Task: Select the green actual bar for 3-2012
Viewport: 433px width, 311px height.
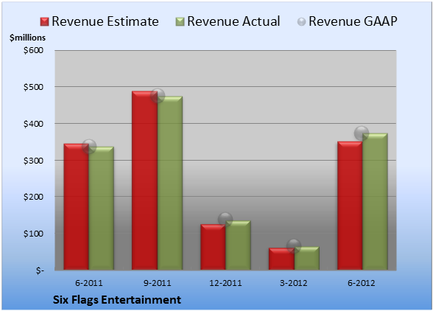Action: tap(306, 258)
